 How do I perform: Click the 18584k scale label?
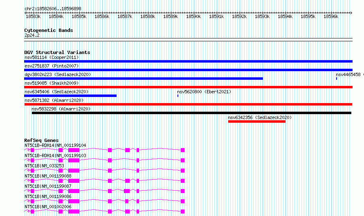(x=56, y=16)
